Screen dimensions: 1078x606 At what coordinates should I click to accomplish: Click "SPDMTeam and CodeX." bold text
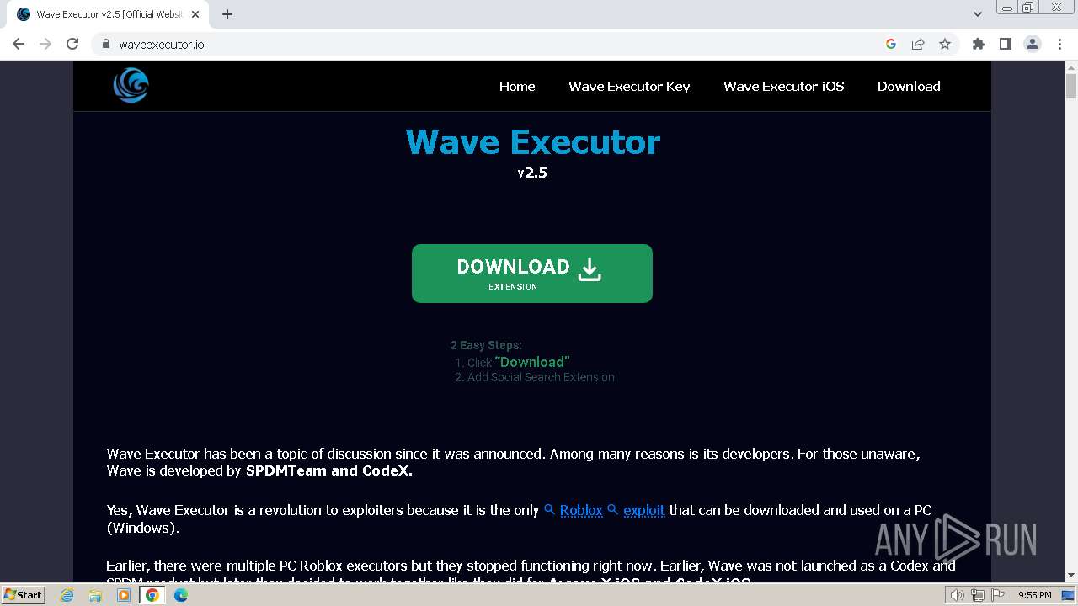[329, 470]
